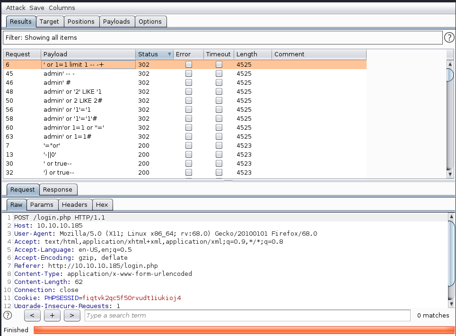
Task: Toggle Error checkbox for request 6
Action: click(189, 64)
